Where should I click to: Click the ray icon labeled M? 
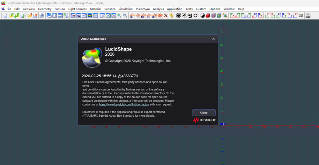tap(144, 16)
